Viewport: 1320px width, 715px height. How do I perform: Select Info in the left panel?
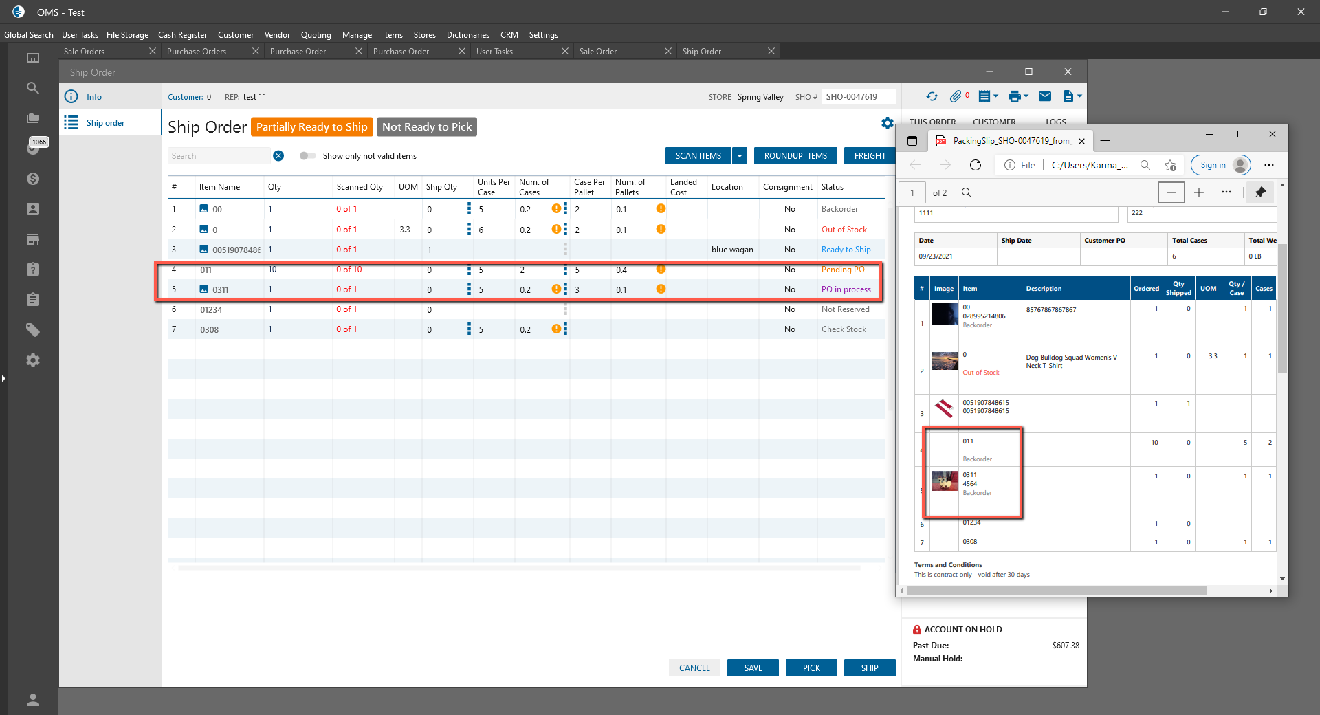pos(94,97)
